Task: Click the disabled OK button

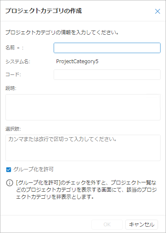Action: click(x=107, y=224)
